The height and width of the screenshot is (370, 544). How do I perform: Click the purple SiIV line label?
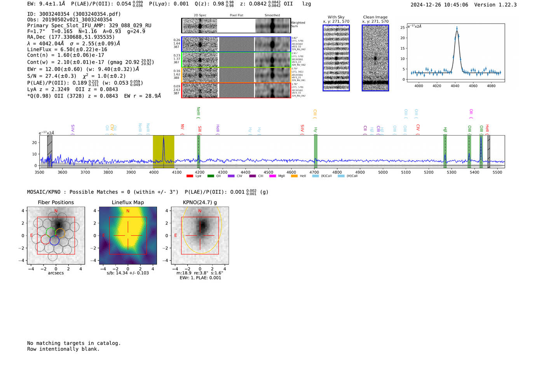73,130
